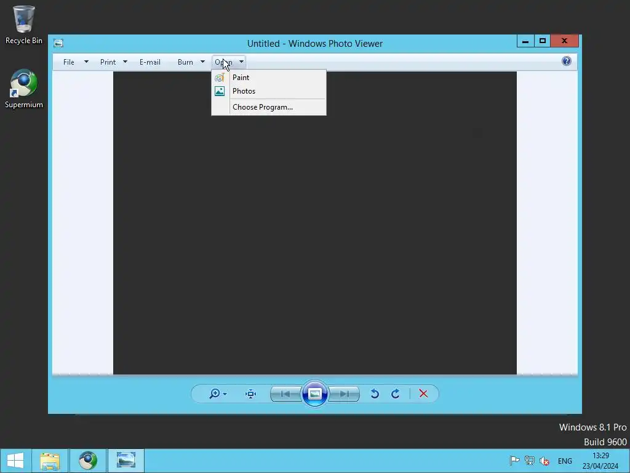
Task: Click the Photo Viewer title bar icon
Action: coord(58,43)
